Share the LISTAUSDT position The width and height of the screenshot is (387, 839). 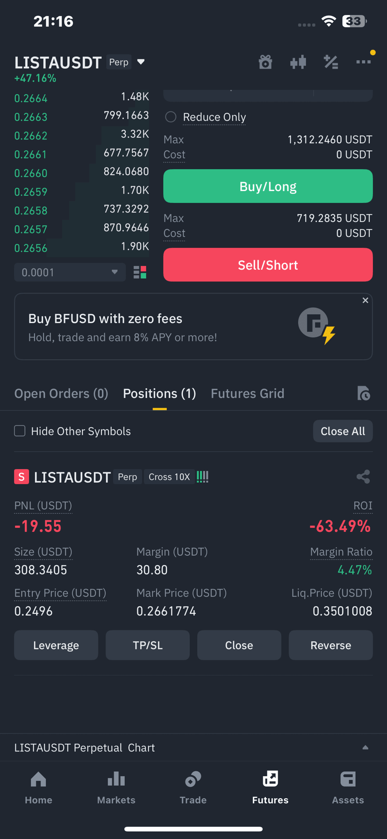point(363,477)
